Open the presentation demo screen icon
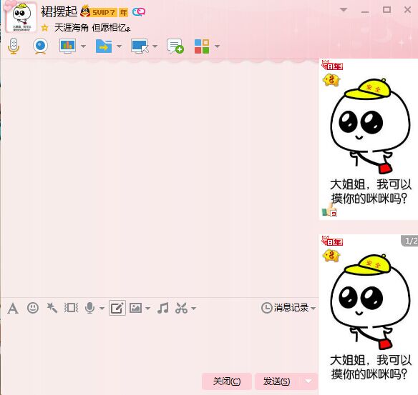418x395 pixels. pyautogui.click(x=67, y=46)
